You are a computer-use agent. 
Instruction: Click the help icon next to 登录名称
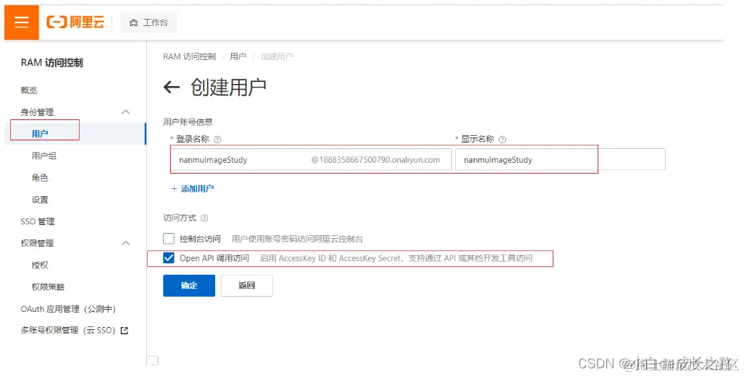pos(217,140)
